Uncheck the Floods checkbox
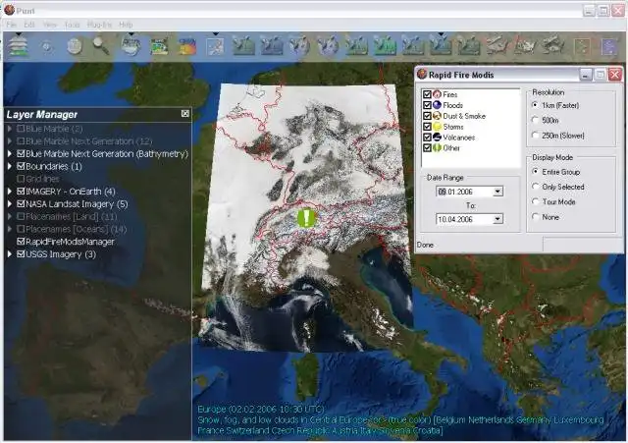 click(427, 105)
